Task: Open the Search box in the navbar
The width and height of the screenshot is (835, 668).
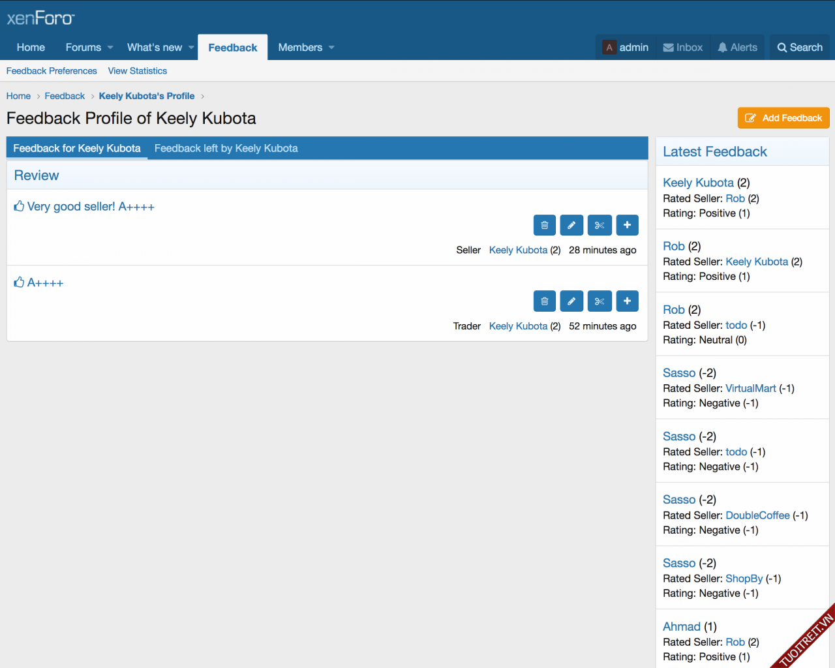Action: point(799,48)
